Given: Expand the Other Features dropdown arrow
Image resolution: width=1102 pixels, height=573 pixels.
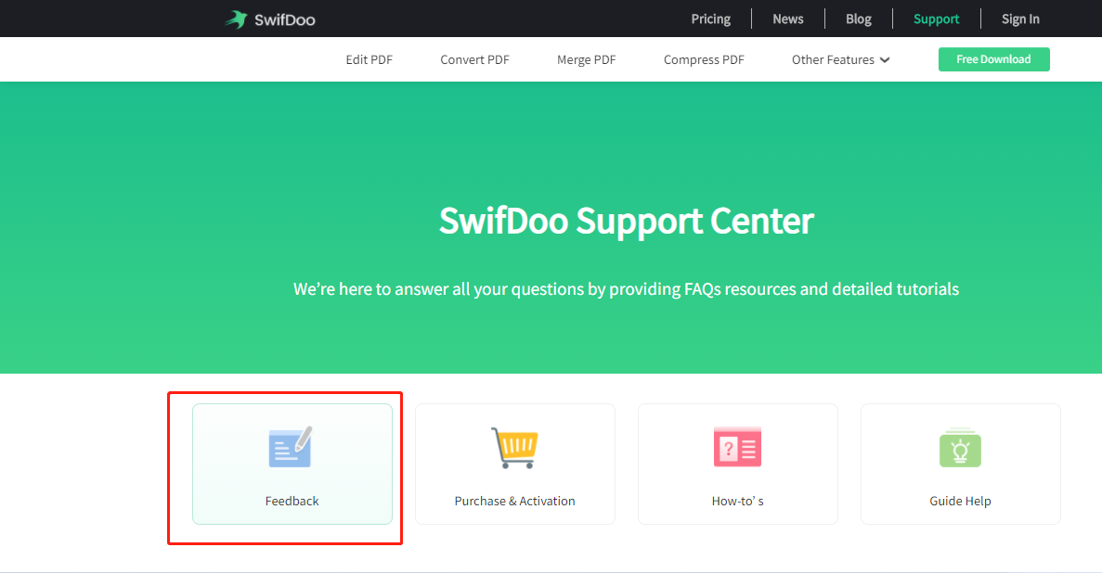Looking at the screenshot, I should pos(885,60).
